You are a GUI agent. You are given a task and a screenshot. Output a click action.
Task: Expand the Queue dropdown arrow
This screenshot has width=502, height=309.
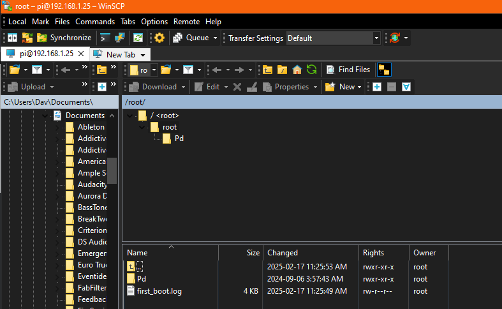215,38
